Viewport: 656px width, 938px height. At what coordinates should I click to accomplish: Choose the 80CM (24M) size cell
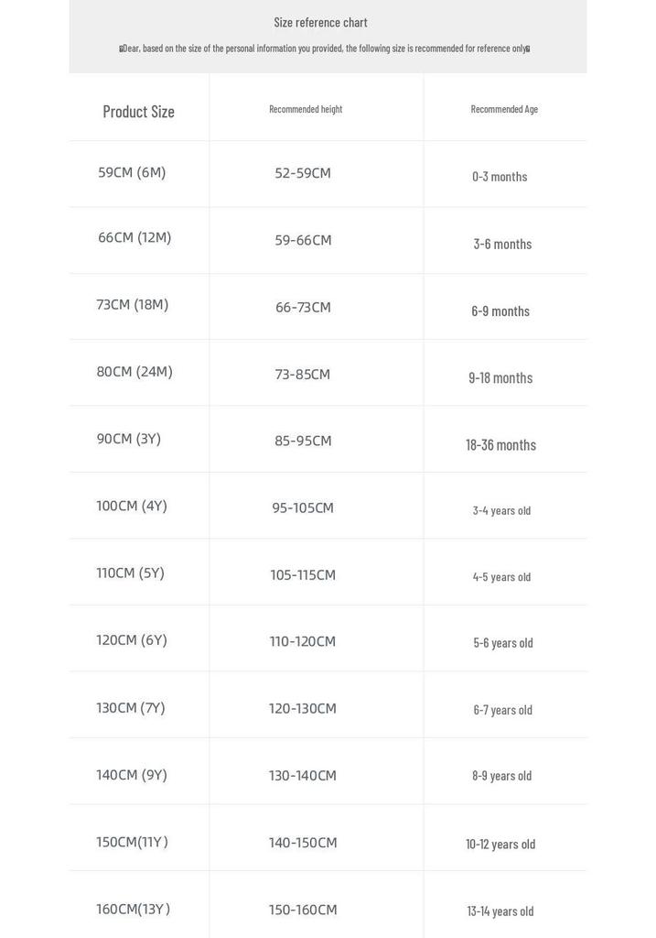[x=134, y=372]
